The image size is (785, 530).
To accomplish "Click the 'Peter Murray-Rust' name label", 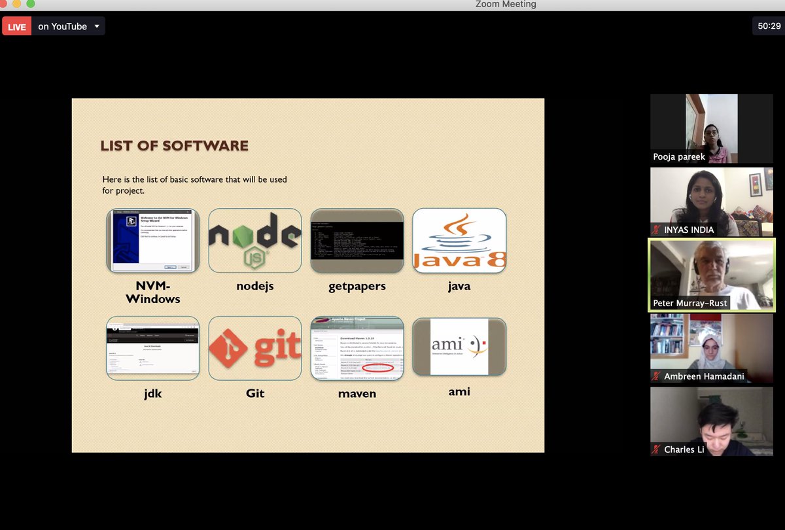I will coord(690,303).
